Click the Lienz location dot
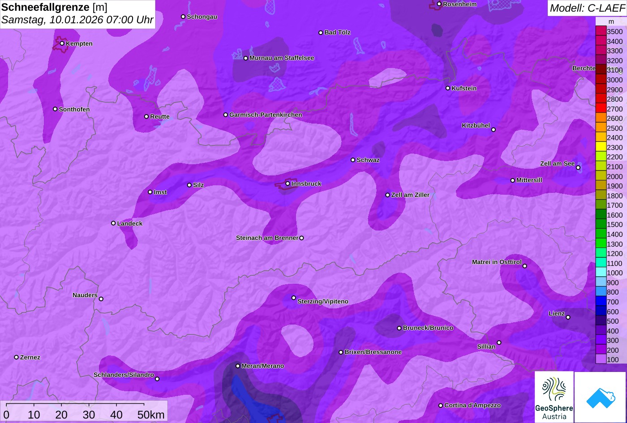627x423 pixels. (x=568, y=317)
